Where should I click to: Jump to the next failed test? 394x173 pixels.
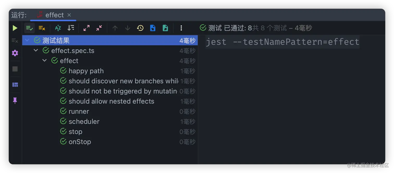pos(127,28)
